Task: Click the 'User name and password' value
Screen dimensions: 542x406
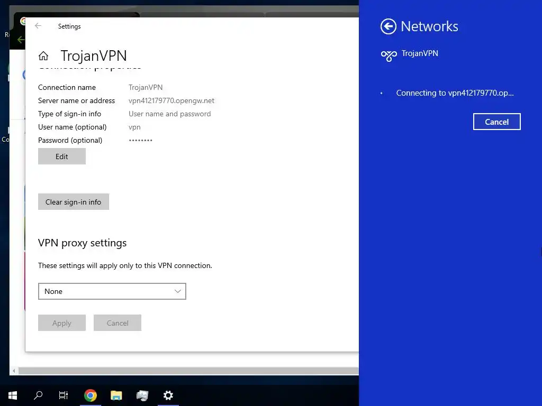Action: pos(169,114)
